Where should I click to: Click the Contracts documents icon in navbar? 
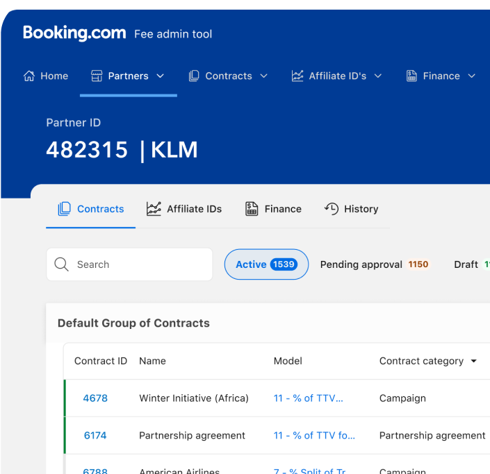194,76
